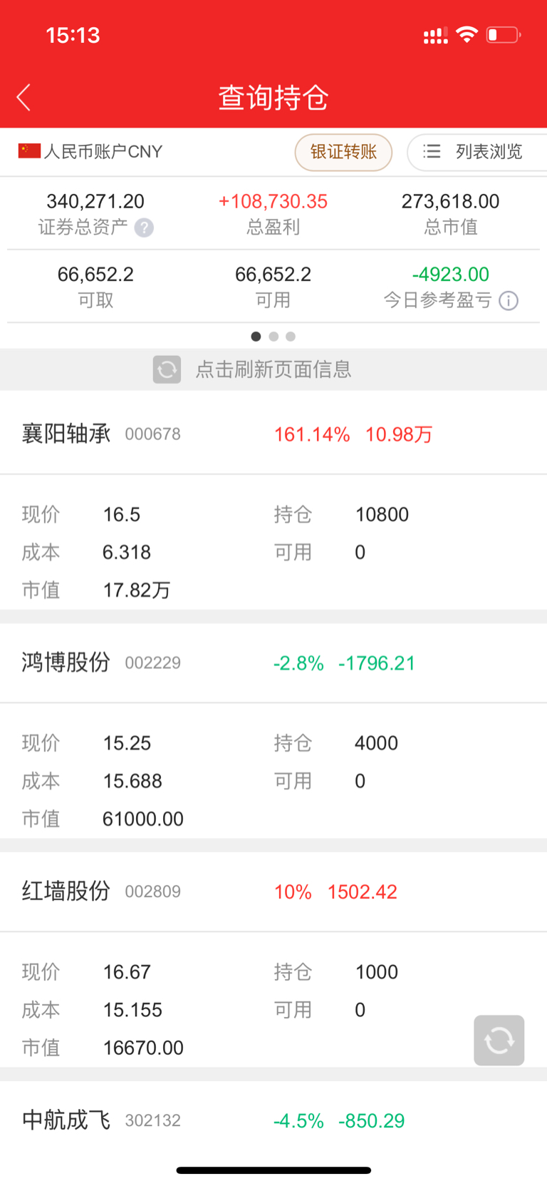This screenshot has width=547, height=1186.
Task: Tap stock code 000678
Action: pyautogui.click(x=153, y=434)
